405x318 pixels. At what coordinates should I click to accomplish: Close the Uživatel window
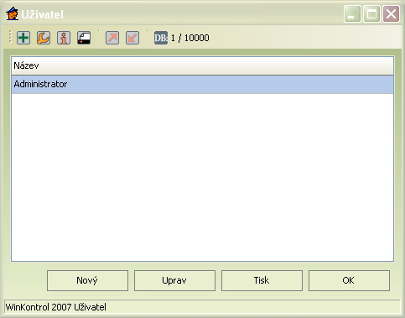391,13
